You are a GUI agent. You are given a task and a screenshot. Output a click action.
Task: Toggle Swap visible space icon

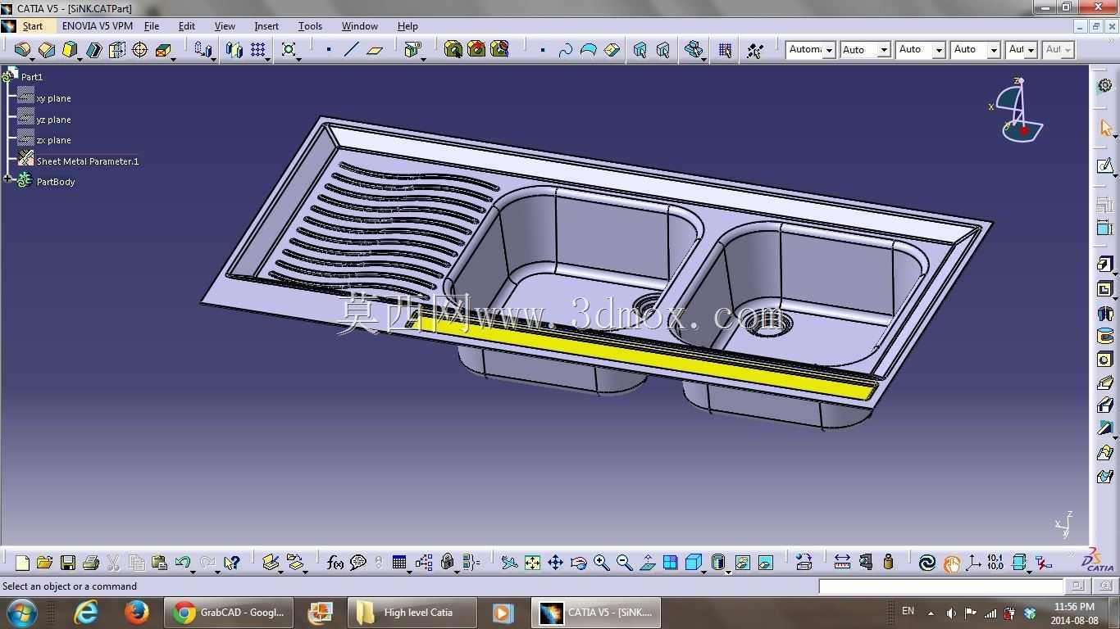point(765,563)
